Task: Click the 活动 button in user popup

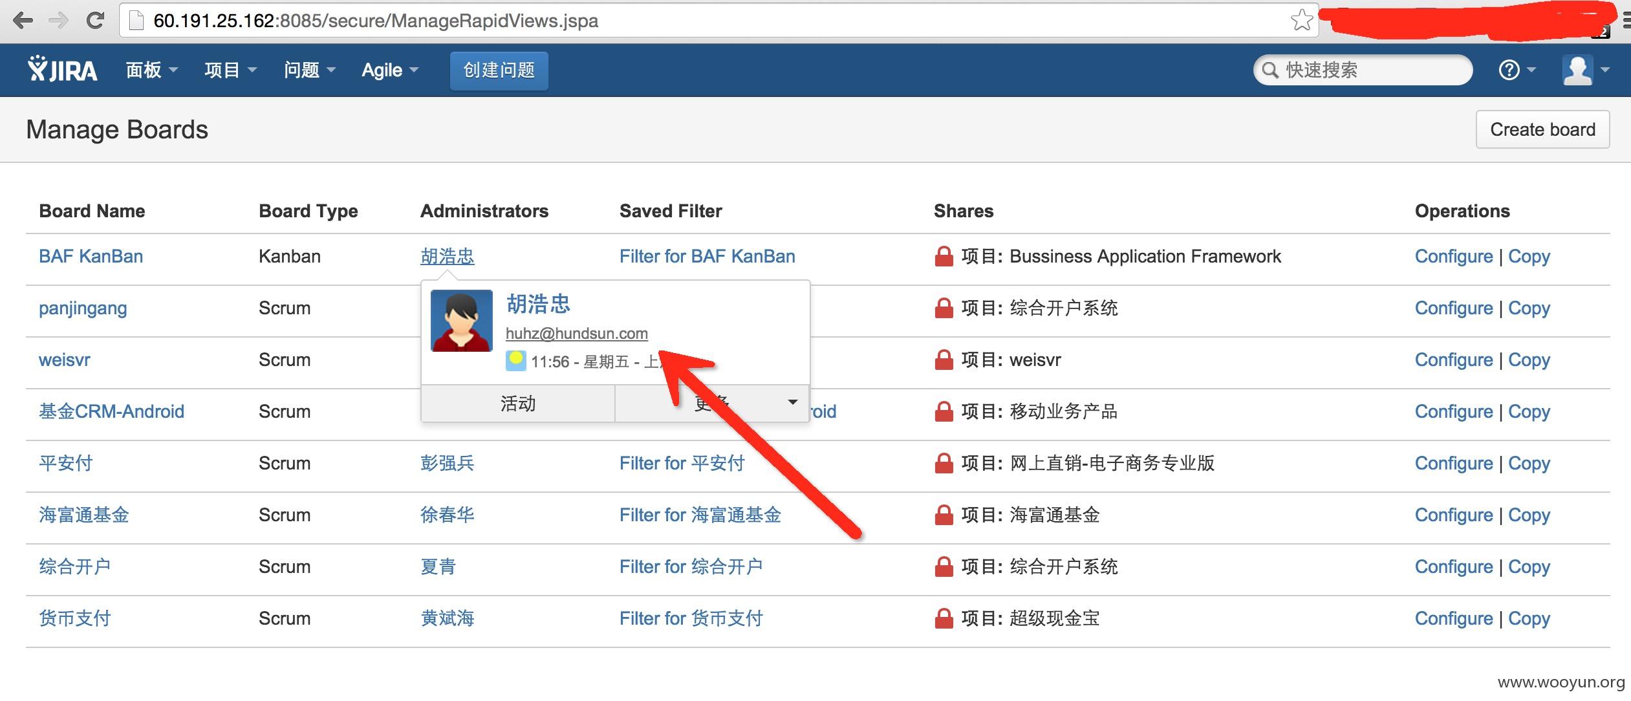Action: pos(517,404)
